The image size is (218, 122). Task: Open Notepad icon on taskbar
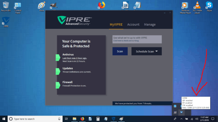[106, 119]
